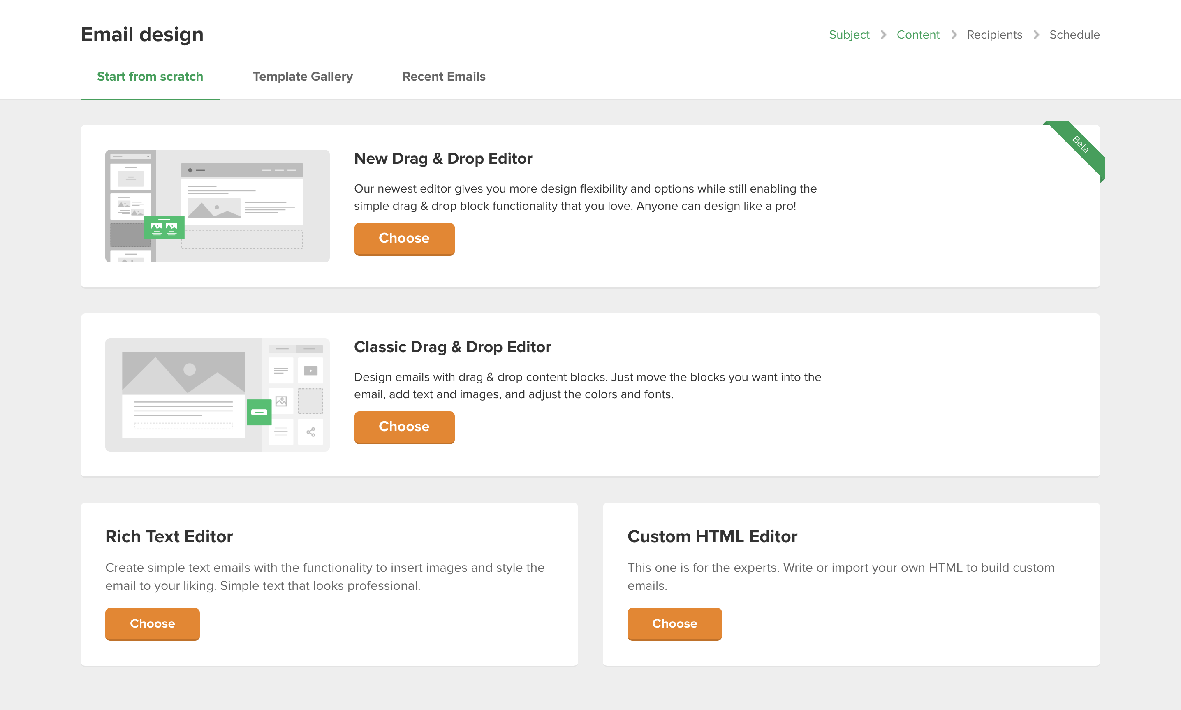Image resolution: width=1181 pixels, height=710 pixels.
Task: Go to the Schedule step
Action: point(1074,35)
